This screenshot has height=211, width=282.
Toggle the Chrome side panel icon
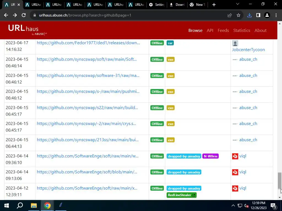click(x=258, y=15)
